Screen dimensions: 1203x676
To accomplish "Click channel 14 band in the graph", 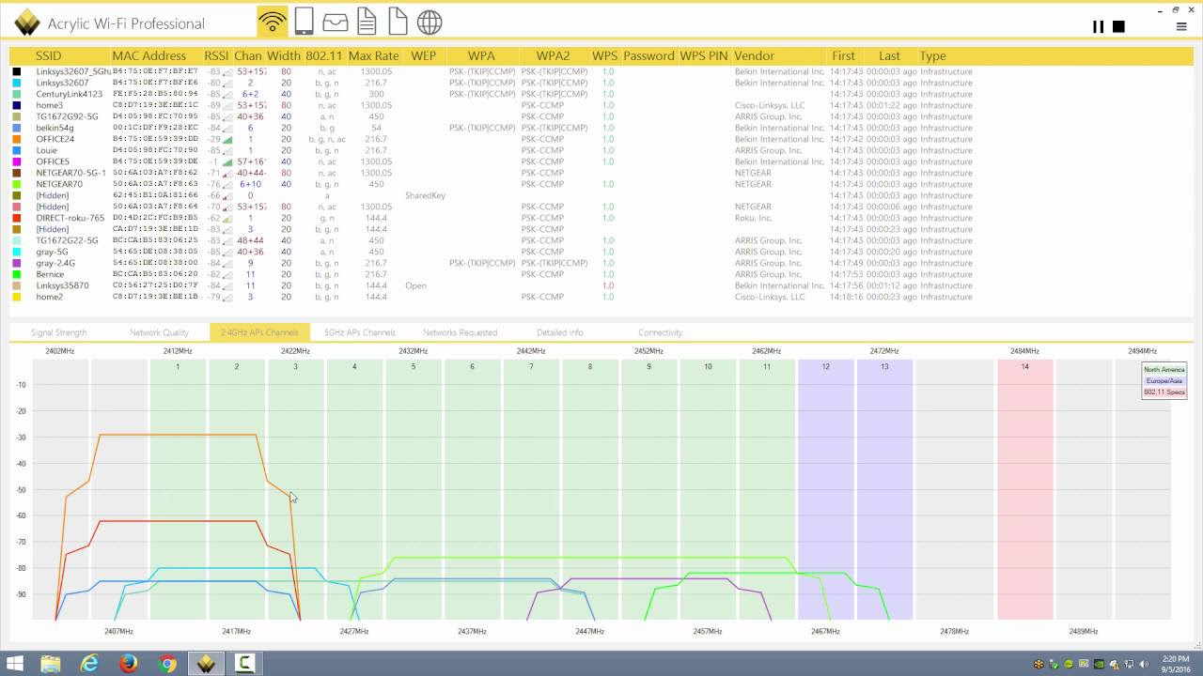I will pos(1024,488).
